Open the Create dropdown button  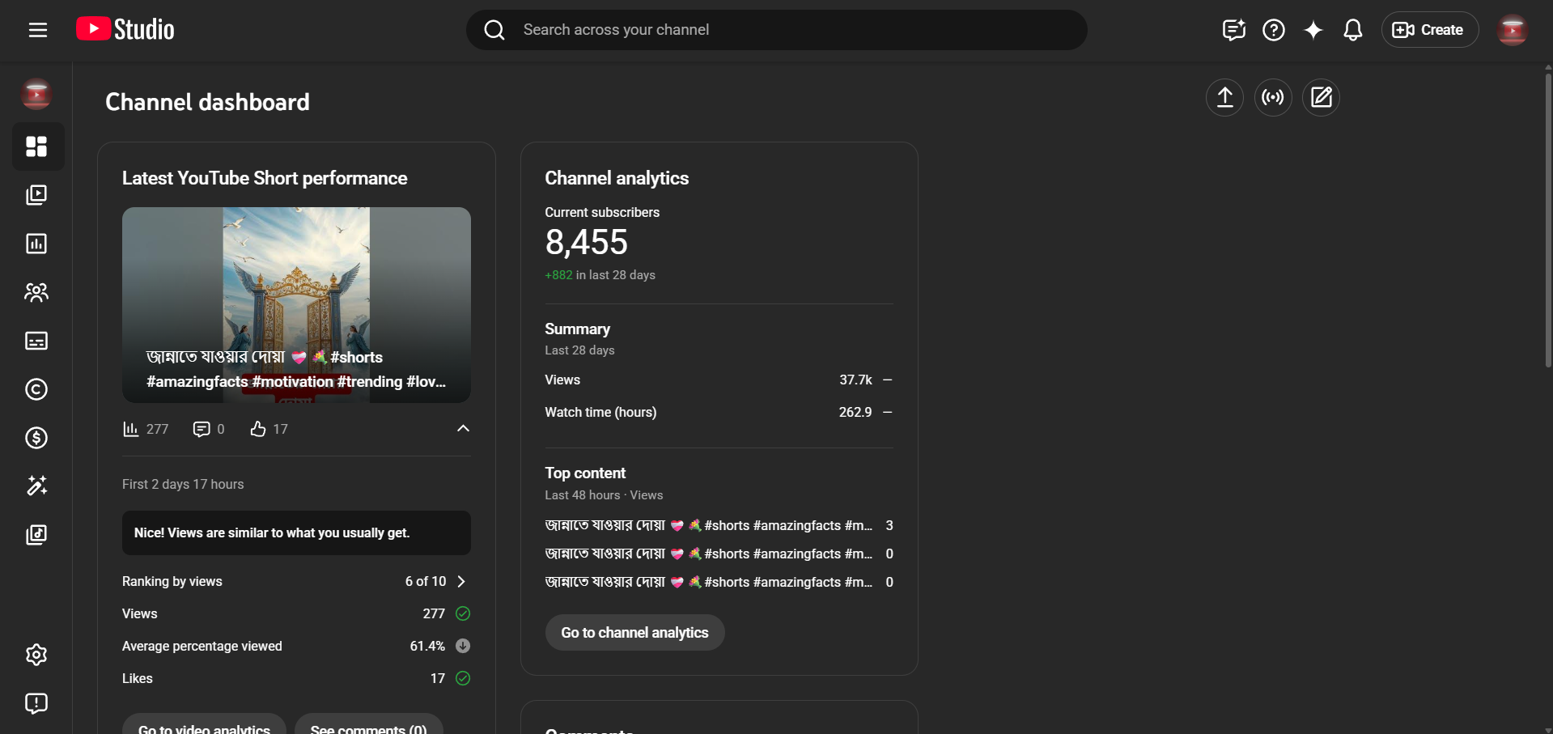pos(1429,30)
